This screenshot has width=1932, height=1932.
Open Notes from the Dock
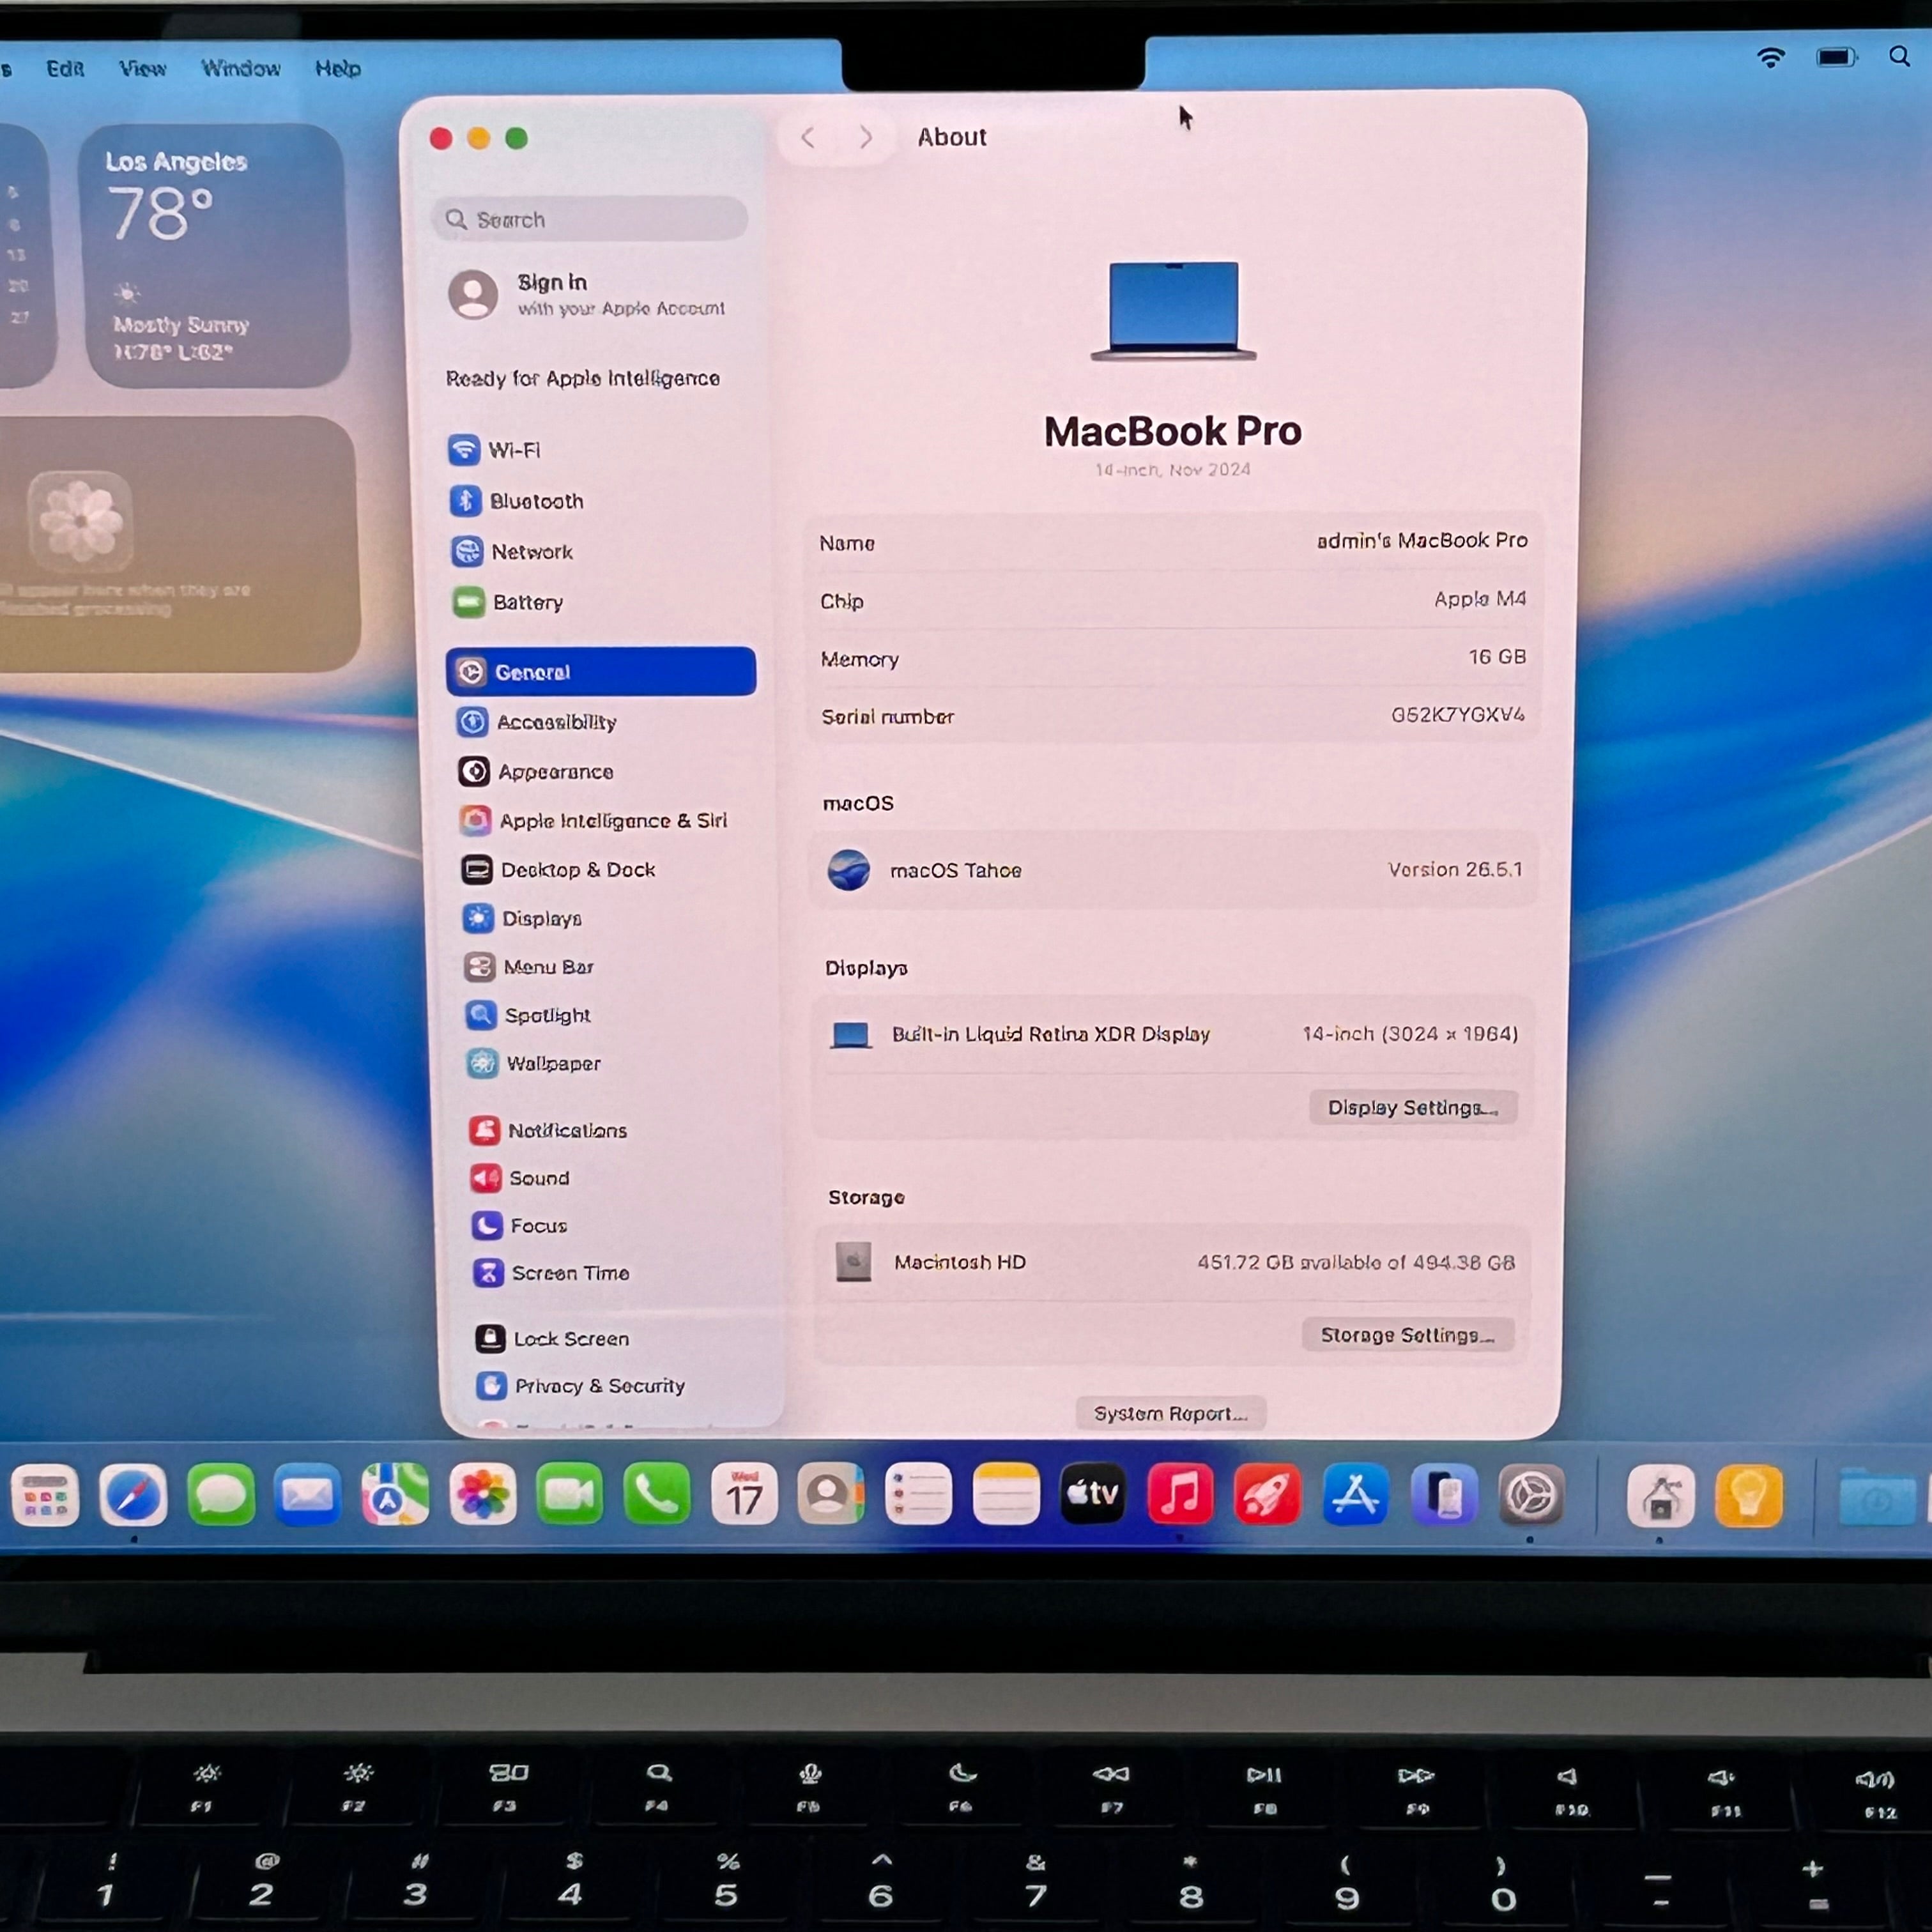pos(1006,1494)
